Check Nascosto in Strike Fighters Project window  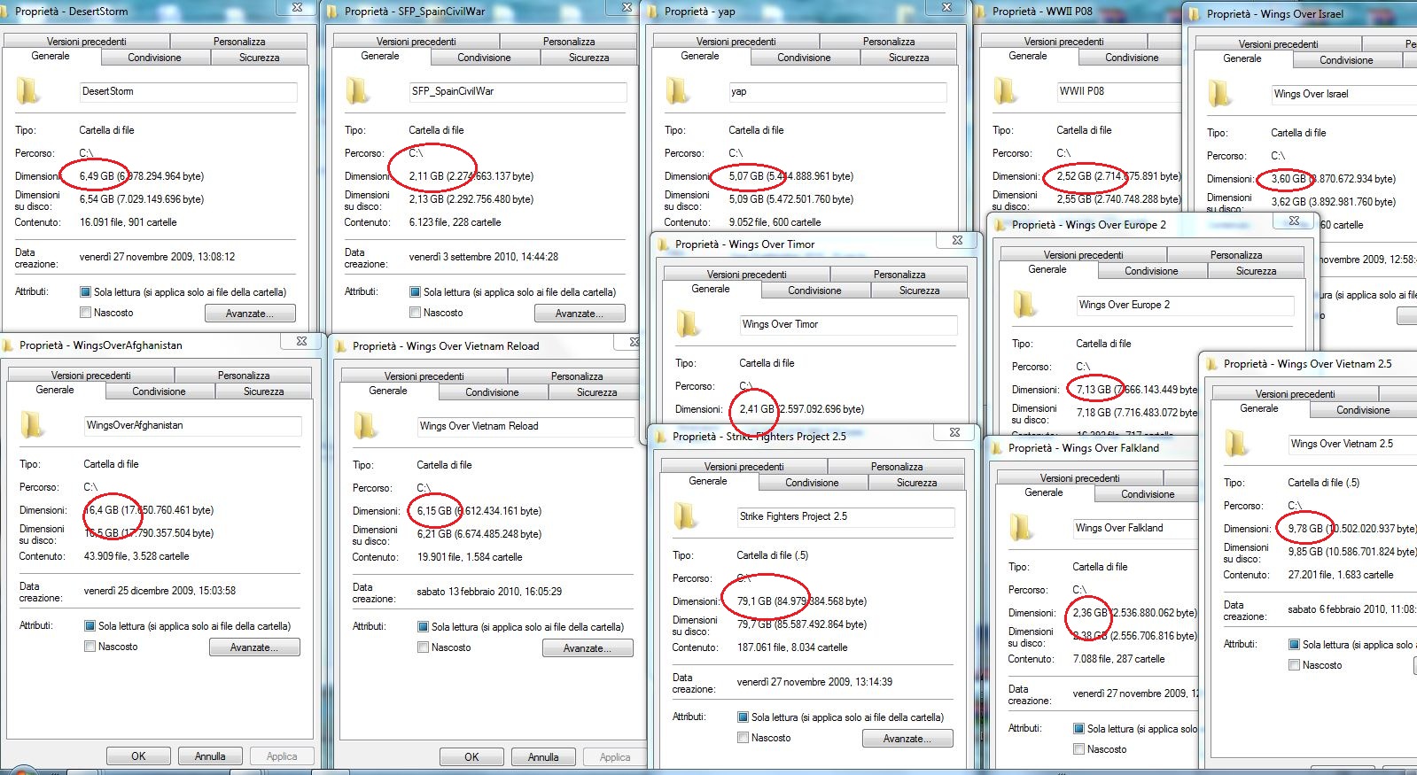coord(743,738)
